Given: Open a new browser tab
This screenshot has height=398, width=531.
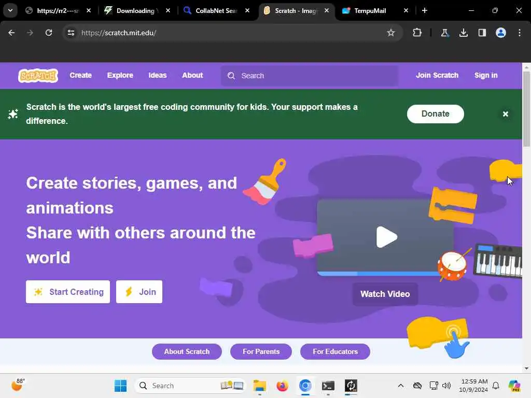Looking at the screenshot, I should 425,10.
